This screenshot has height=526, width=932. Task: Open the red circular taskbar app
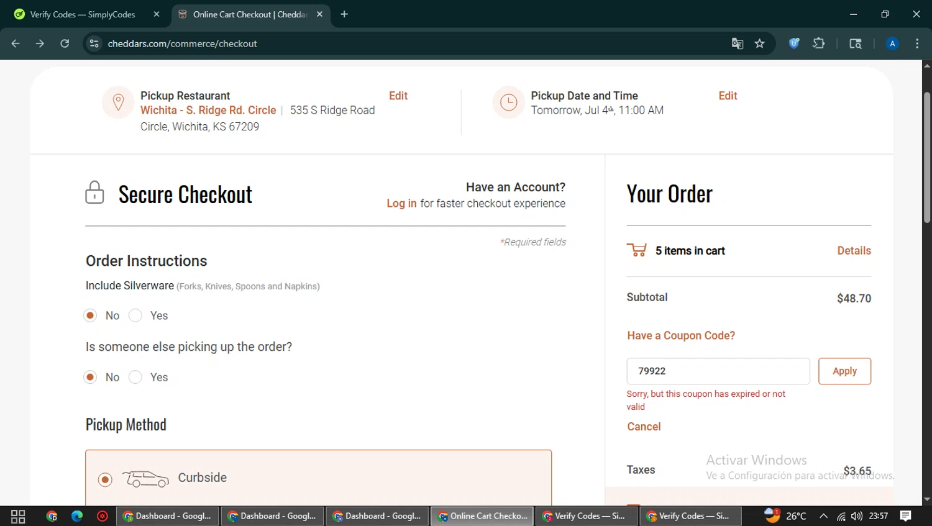point(103,516)
